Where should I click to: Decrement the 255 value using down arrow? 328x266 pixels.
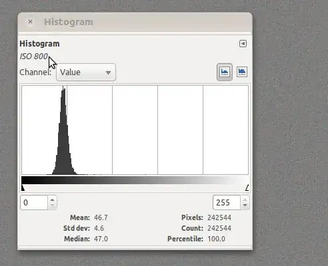click(245, 205)
